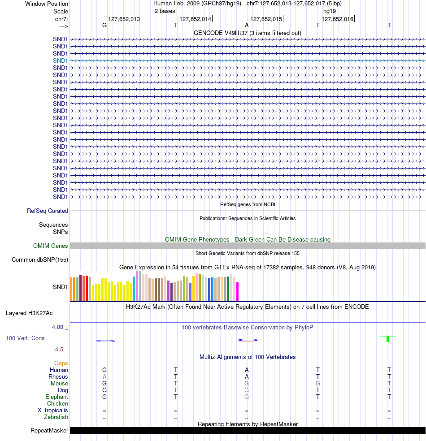Screen dimensions: 426x441
Task: Click the 'hg19' label beside the scale bar
Action: (330, 11)
